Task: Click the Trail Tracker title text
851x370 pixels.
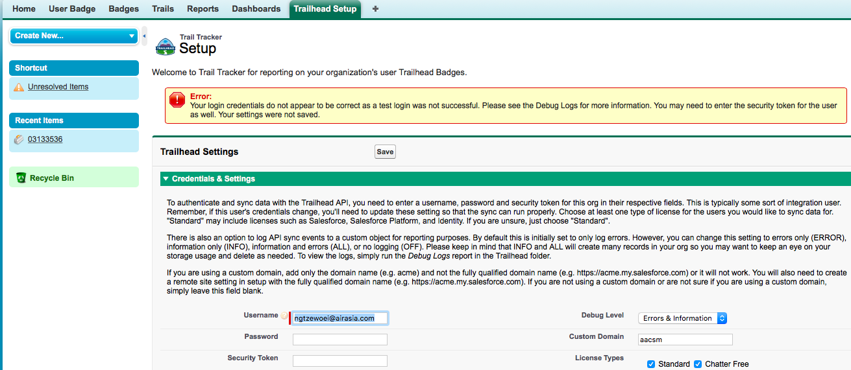Action: [x=201, y=38]
